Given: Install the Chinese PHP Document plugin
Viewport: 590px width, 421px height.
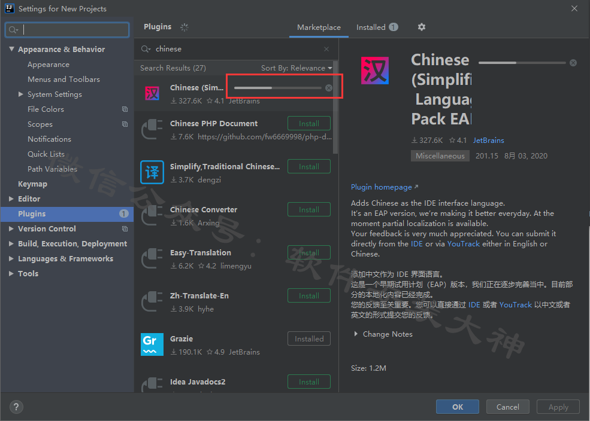Looking at the screenshot, I should pos(309,124).
